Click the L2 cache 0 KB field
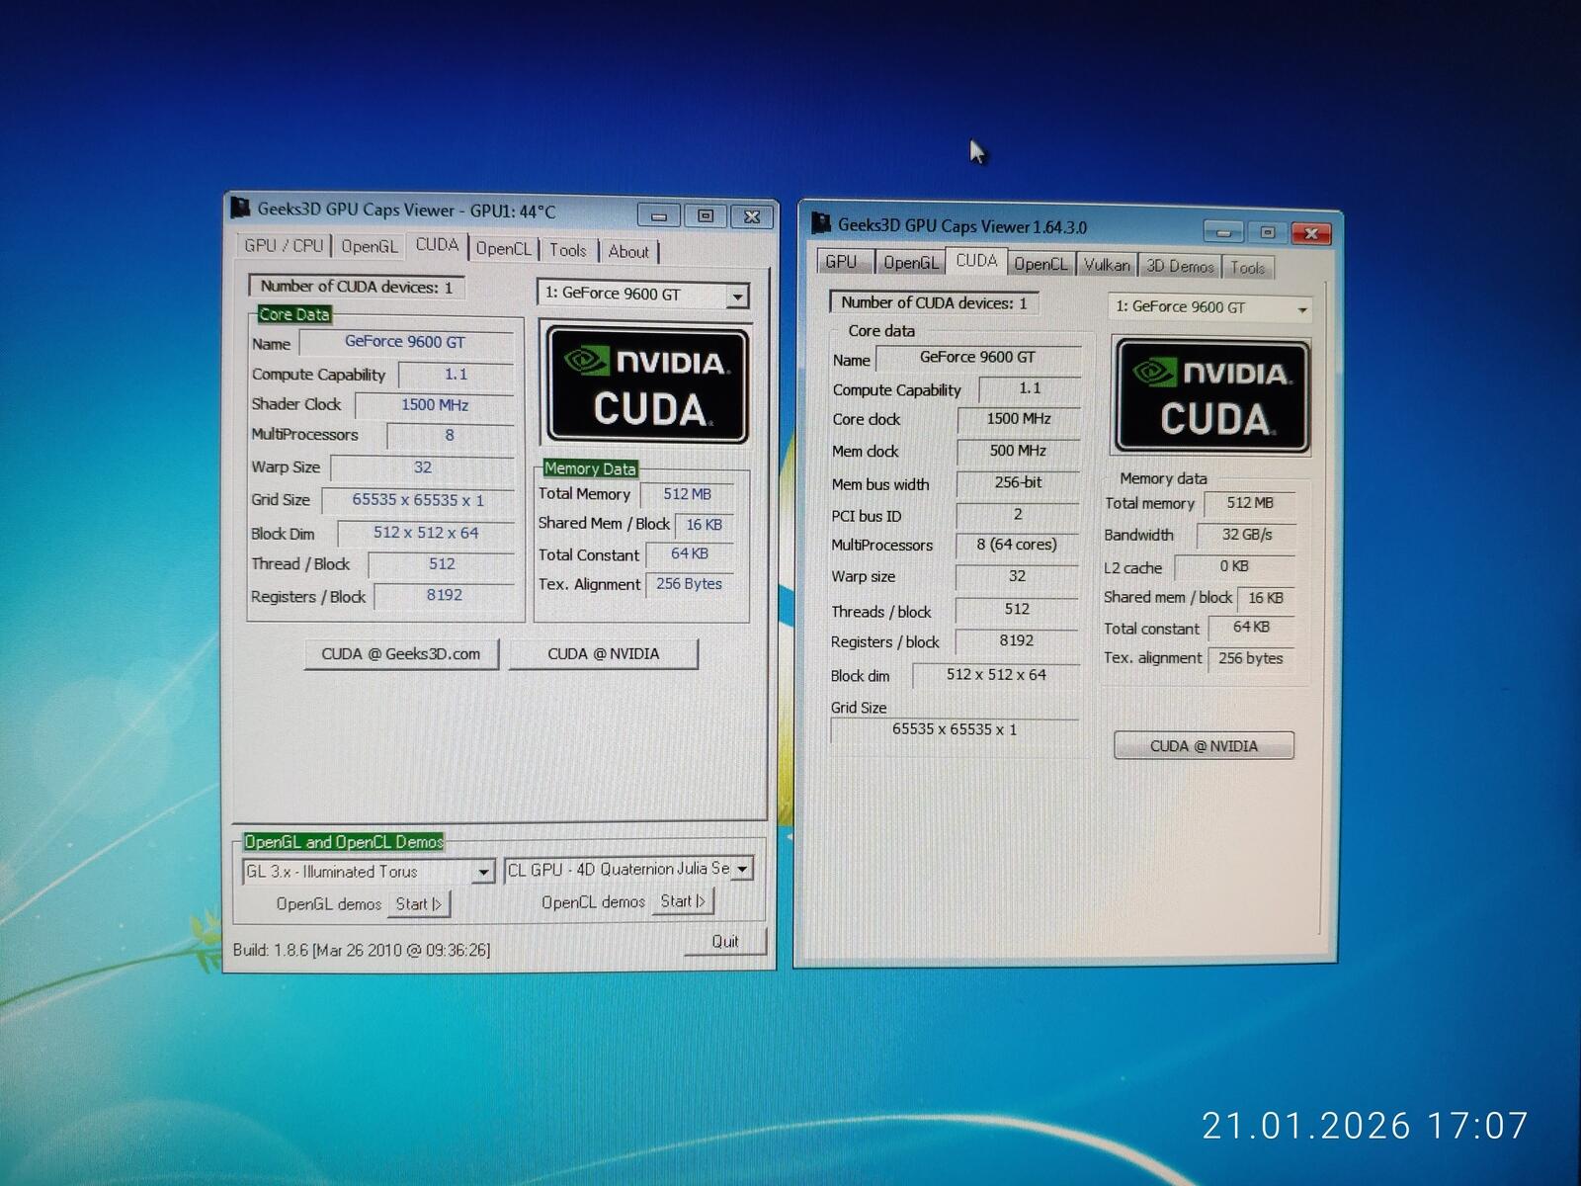The width and height of the screenshot is (1581, 1186). coord(1235,566)
